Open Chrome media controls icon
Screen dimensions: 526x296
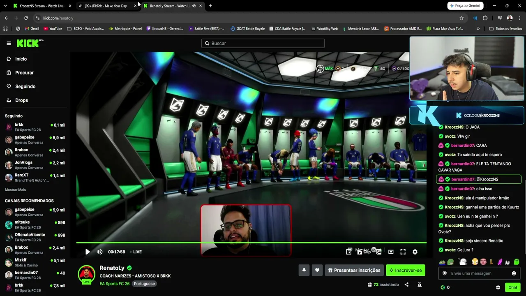point(500,18)
